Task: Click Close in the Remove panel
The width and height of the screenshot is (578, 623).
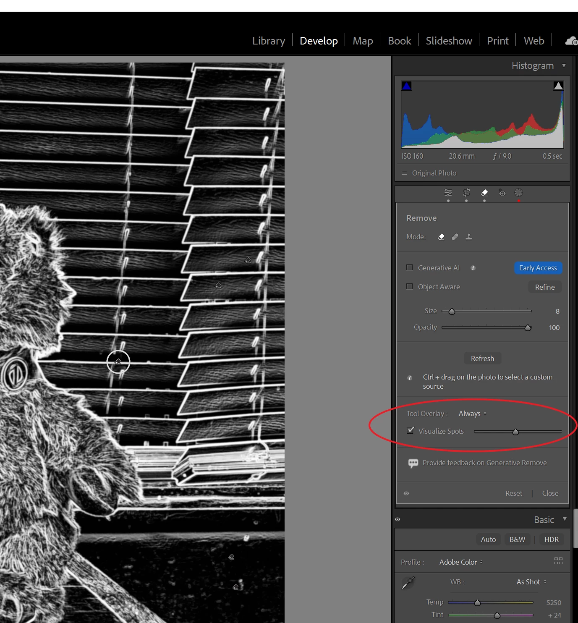Action: pos(550,493)
